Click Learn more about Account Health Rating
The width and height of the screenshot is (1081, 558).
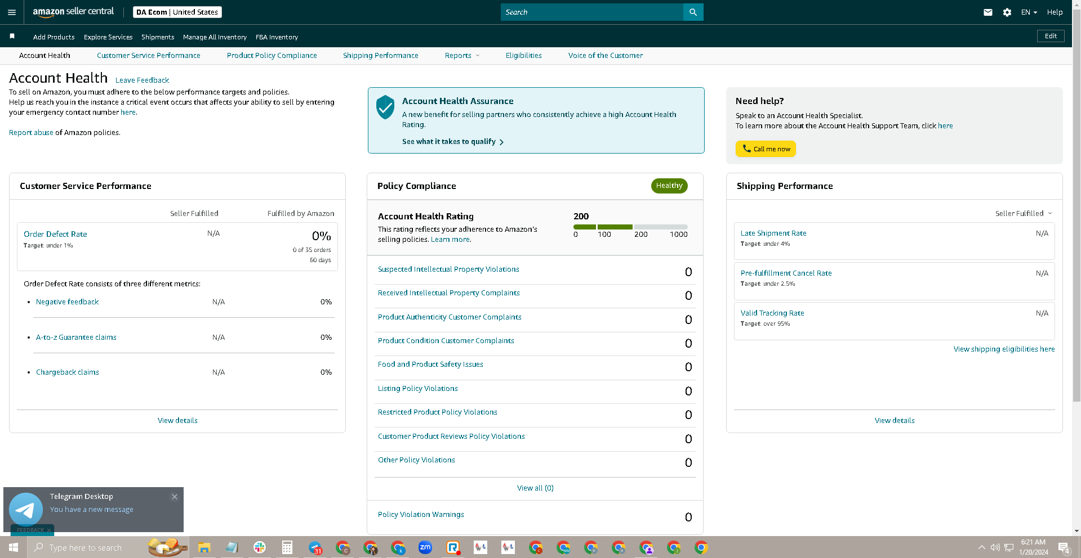(451, 239)
